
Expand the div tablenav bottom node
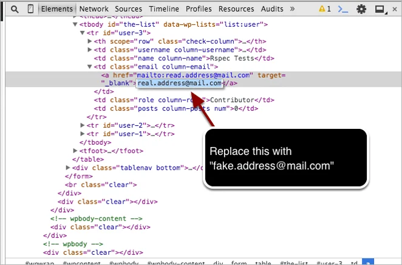[x=68, y=168]
